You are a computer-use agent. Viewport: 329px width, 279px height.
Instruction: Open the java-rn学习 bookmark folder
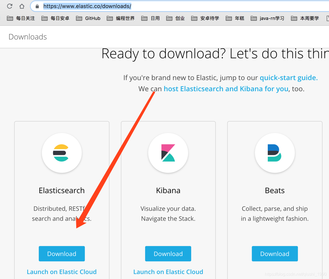267,18
